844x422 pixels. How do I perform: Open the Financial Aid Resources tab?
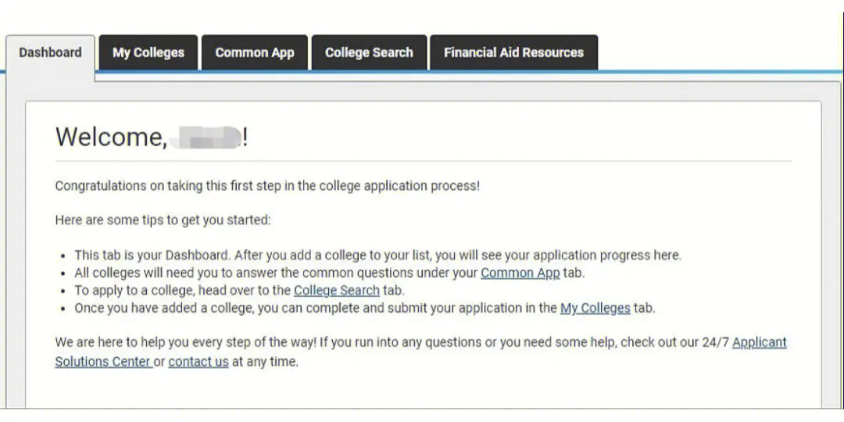[513, 53]
